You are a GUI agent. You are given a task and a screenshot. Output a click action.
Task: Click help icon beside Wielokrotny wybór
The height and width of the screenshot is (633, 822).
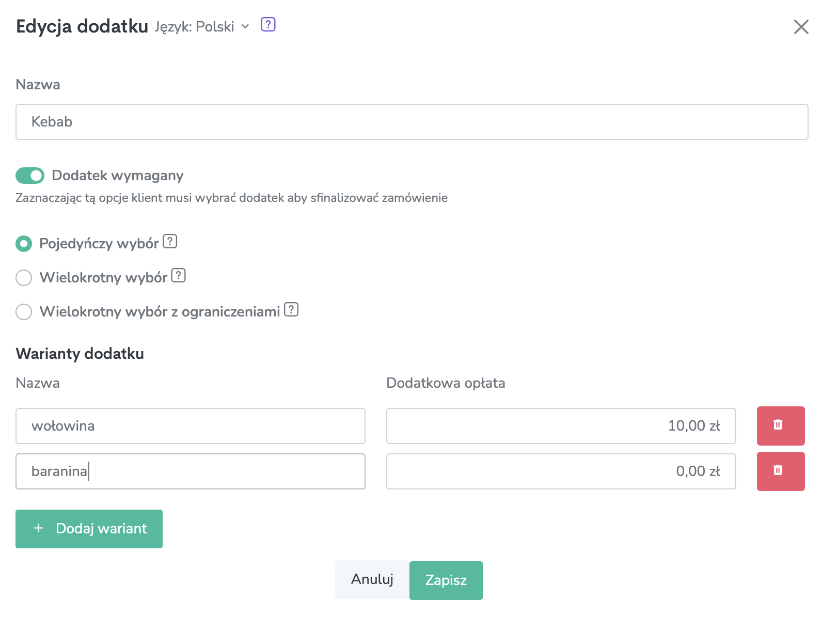[178, 276]
